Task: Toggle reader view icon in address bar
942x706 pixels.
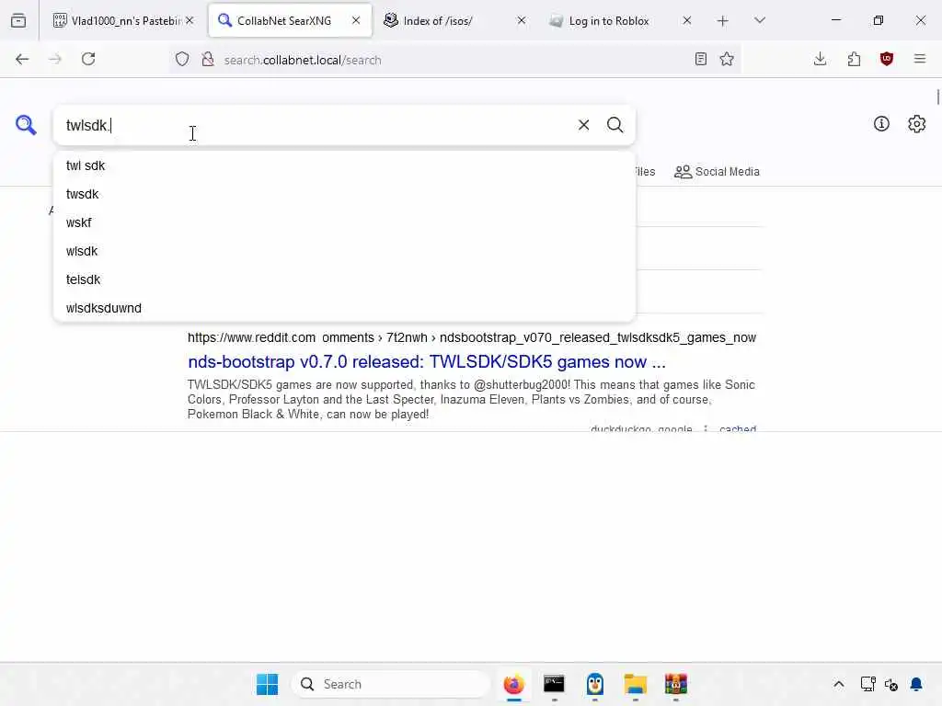Action: coord(700,59)
